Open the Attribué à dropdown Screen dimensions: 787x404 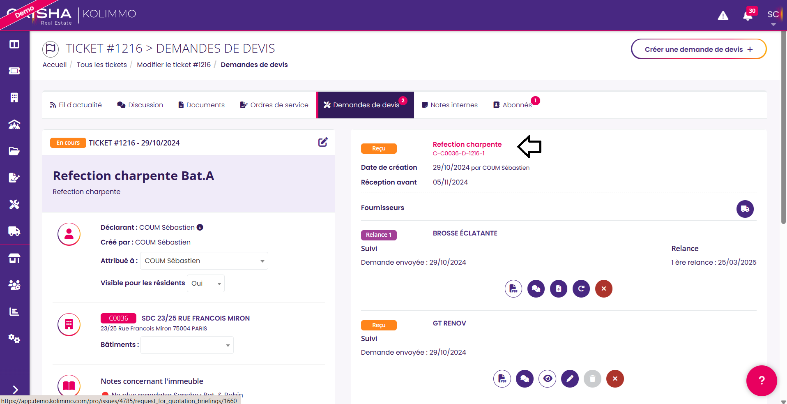[204, 261]
